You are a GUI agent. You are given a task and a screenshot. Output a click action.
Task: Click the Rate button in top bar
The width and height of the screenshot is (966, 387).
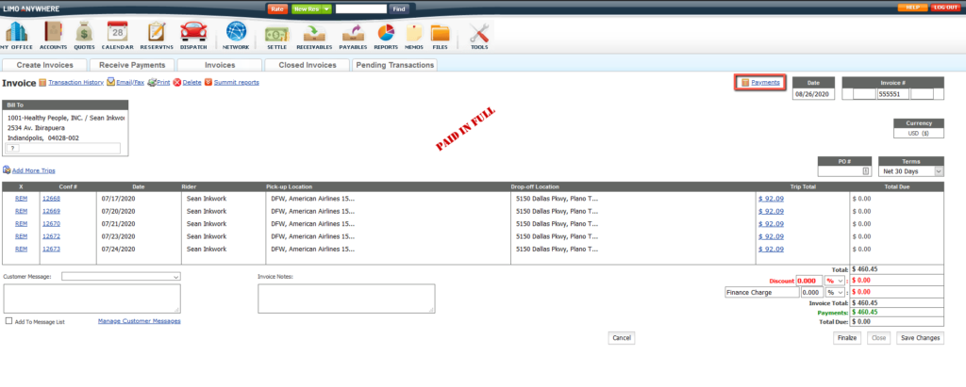pos(277,9)
